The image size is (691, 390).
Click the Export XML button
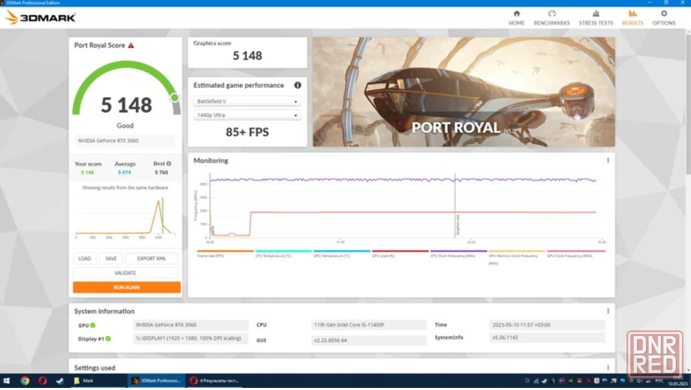pos(151,258)
